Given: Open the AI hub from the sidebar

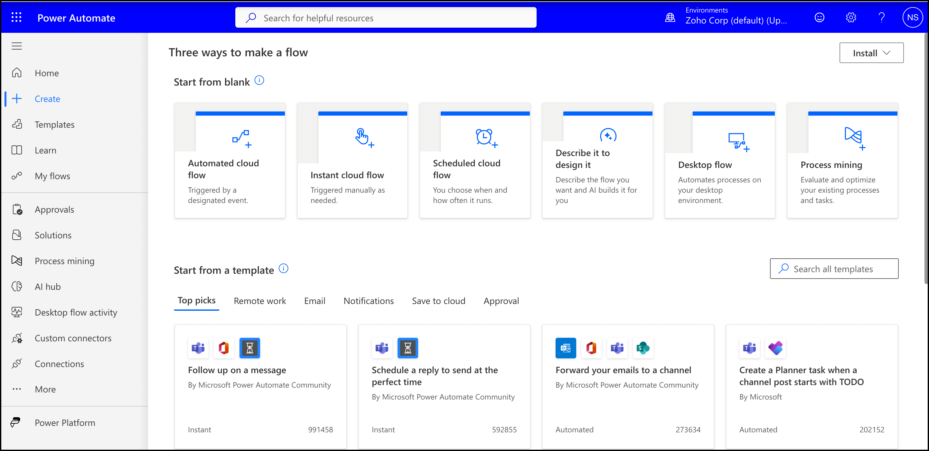Looking at the screenshot, I should pos(47,286).
